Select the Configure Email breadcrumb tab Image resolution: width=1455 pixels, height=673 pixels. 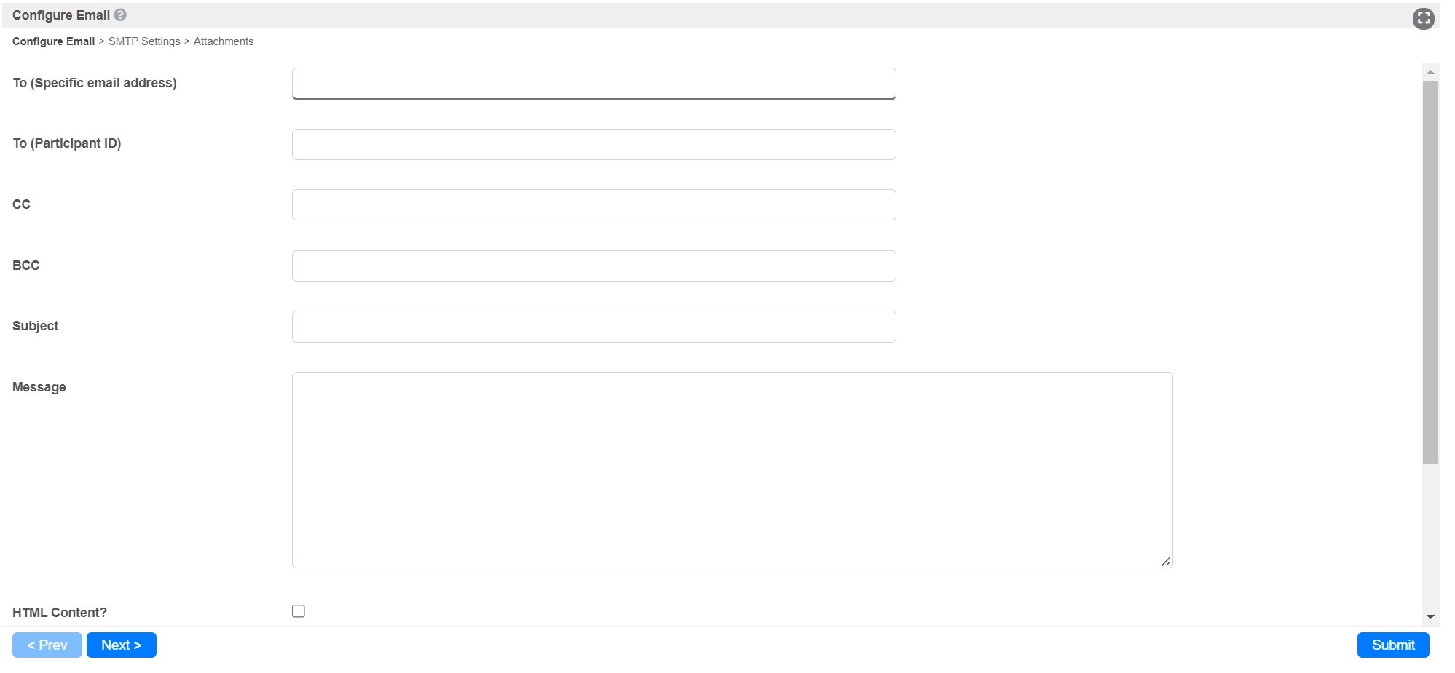coord(53,41)
